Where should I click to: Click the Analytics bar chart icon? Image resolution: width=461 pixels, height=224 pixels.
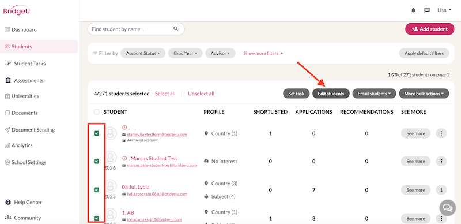7,145
